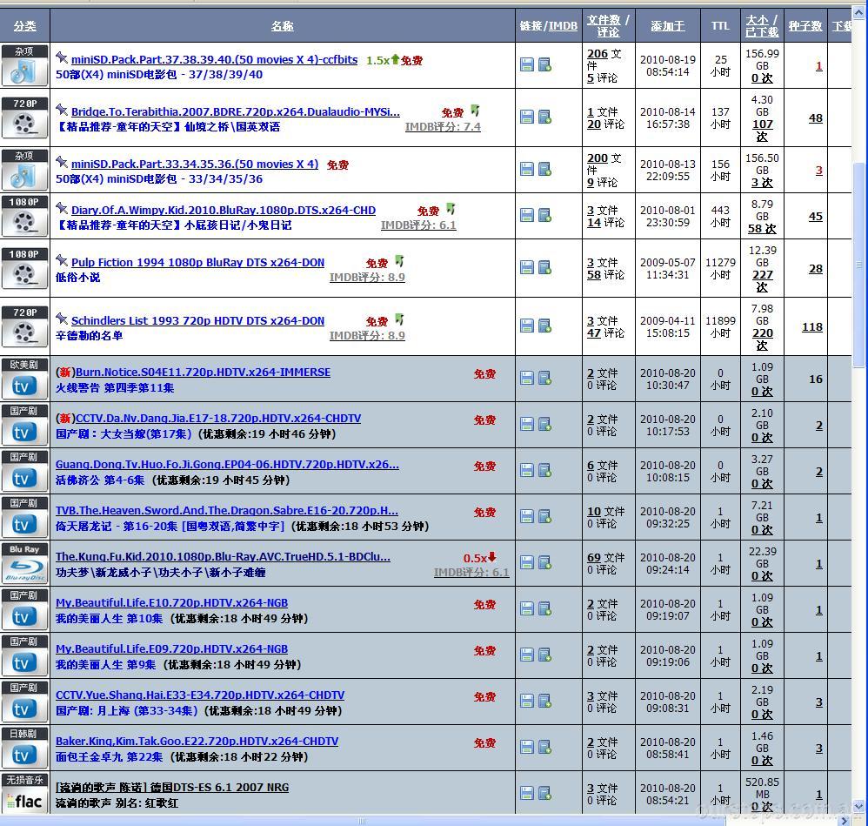Viewport: 868px width, 826px height.
Task: Download the Guang Dong Tv Huo Fo Ji Gong torrent via floppy icon
Action: [x=527, y=470]
